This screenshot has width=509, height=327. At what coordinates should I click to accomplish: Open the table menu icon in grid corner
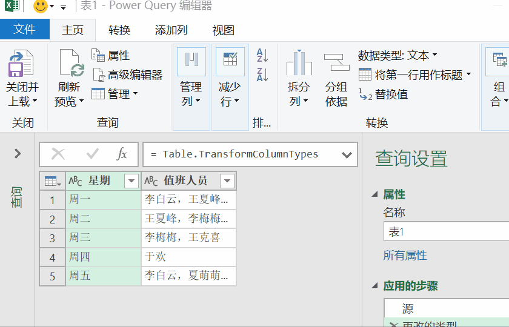53,181
